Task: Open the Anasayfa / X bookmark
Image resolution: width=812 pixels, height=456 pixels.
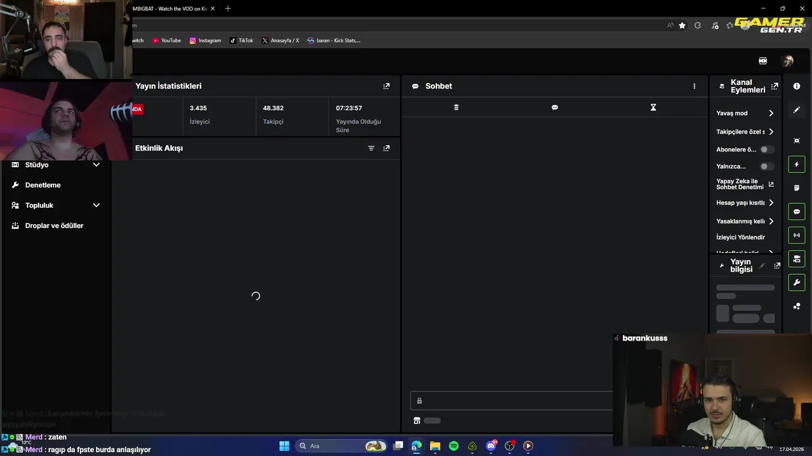Action: (x=280, y=41)
